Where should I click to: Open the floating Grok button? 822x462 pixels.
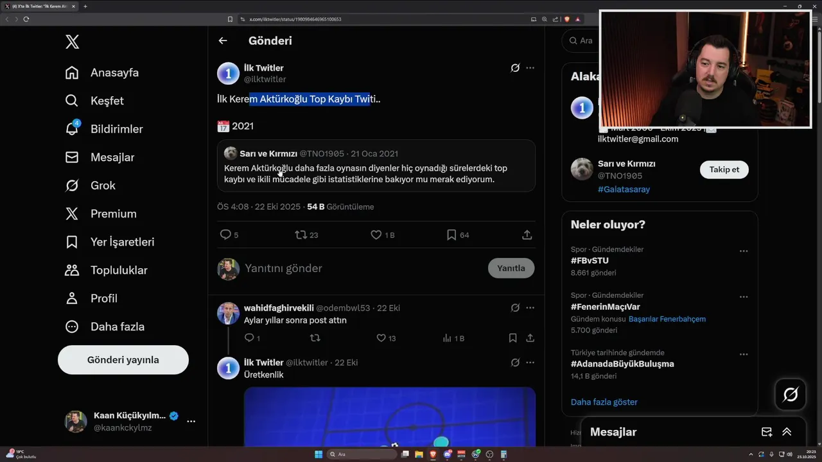pyautogui.click(x=791, y=394)
